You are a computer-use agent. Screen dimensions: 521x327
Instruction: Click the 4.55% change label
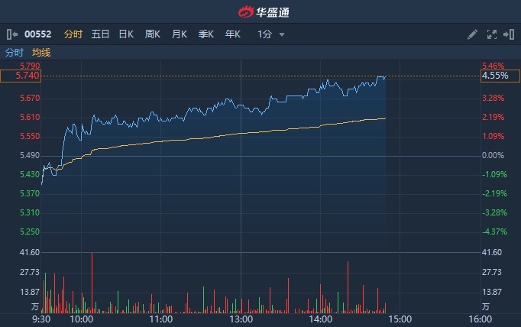click(x=500, y=76)
